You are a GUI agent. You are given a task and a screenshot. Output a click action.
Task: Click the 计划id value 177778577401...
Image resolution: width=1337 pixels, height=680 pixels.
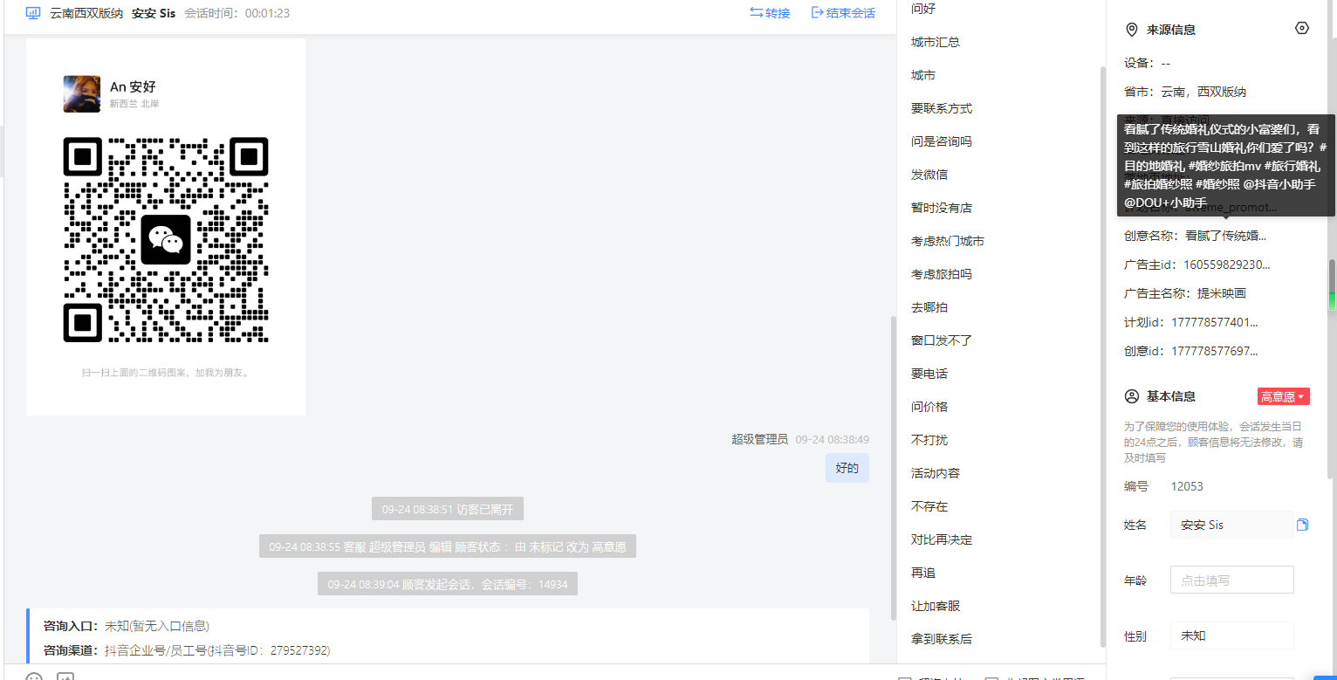click(x=1215, y=322)
